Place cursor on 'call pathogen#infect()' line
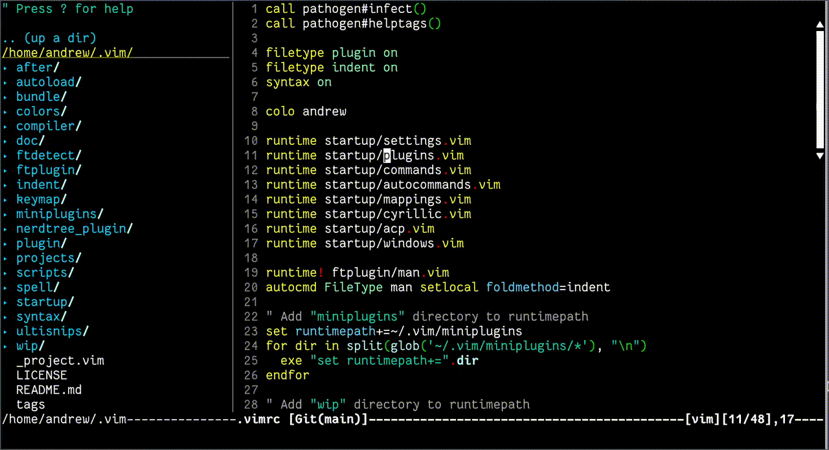The width and height of the screenshot is (829, 450). (346, 9)
